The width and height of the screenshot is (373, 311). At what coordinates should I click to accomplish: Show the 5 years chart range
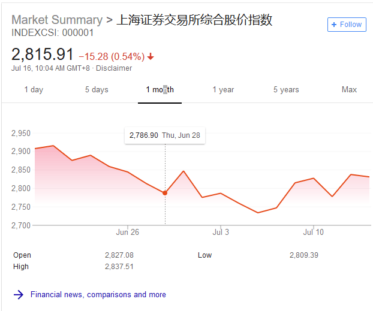point(286,90)
